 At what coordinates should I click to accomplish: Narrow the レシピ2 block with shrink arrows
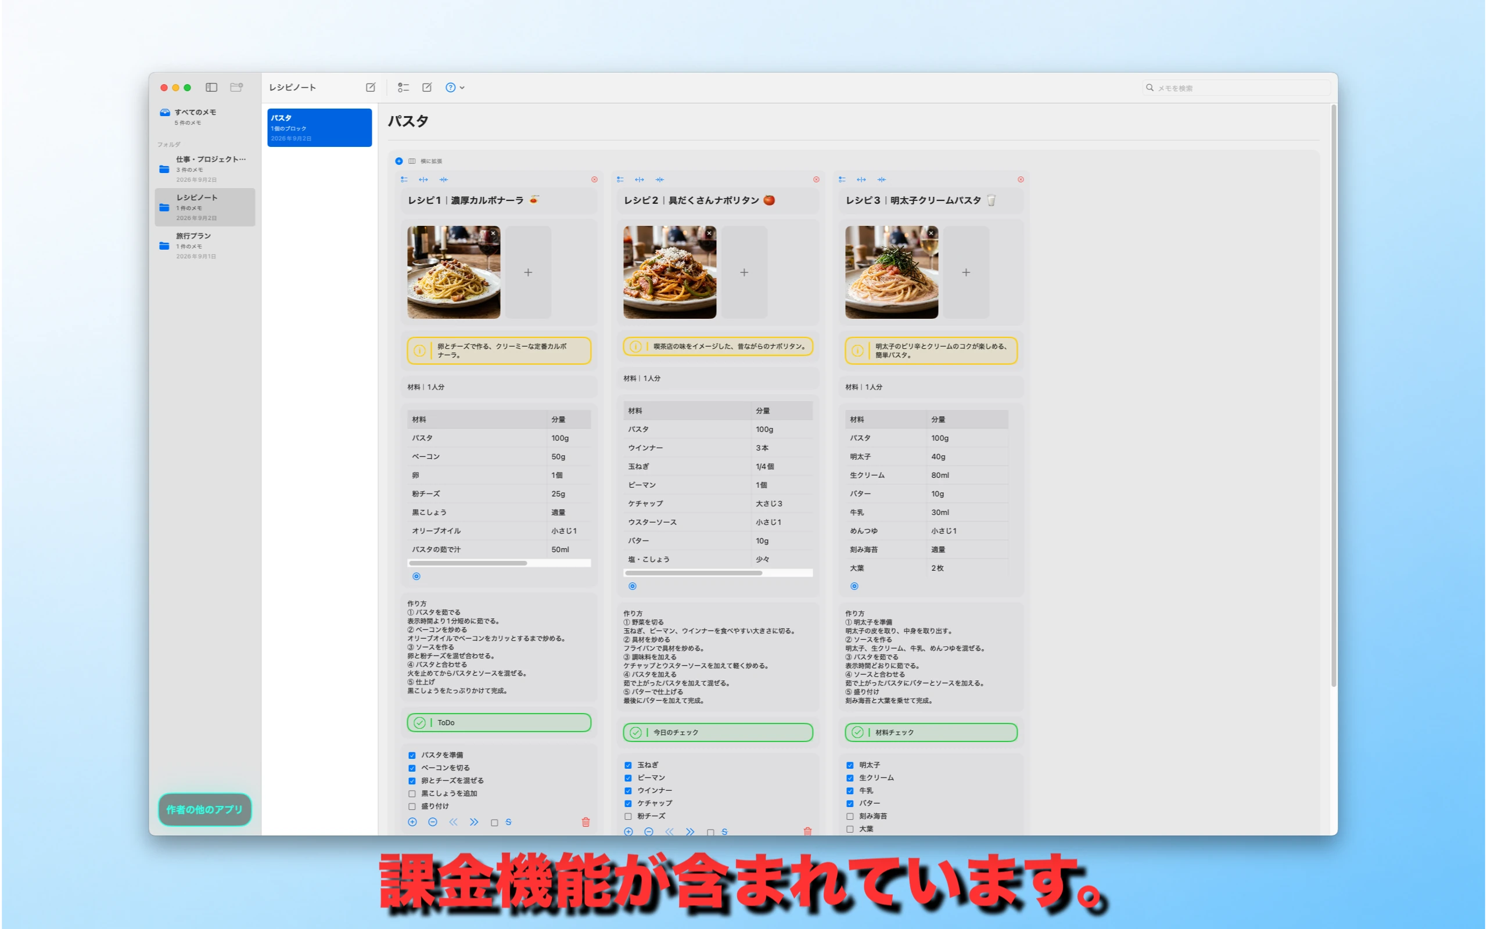(660, 179)
